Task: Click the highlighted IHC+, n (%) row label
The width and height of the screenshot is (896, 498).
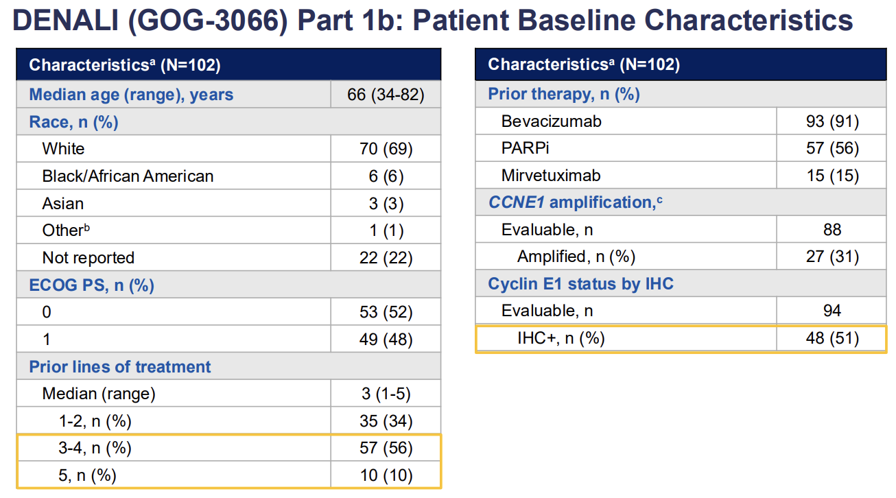Action: [x=561, y=338]
